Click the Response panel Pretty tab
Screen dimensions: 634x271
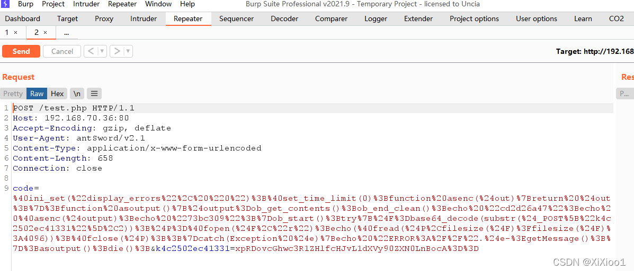coord(624,94)
